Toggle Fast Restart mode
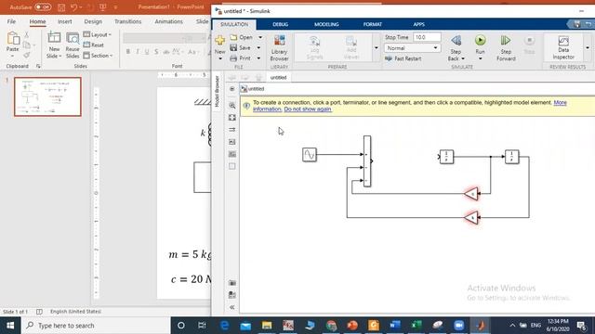 [403, 58]
